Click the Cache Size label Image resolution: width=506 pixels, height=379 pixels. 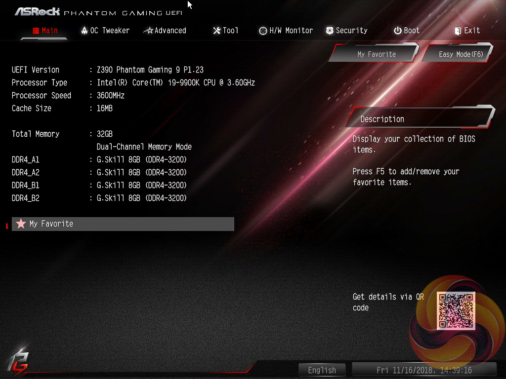coord(32,108)
